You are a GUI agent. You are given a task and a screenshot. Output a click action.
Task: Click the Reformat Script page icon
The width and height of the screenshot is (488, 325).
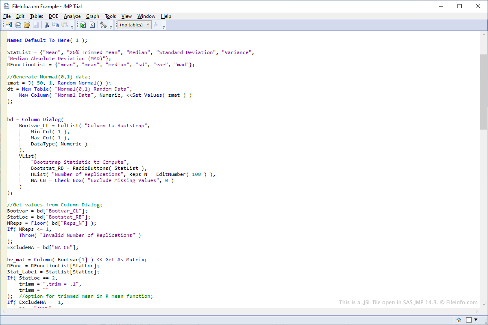pyautogui.click(x=92, y=25)
